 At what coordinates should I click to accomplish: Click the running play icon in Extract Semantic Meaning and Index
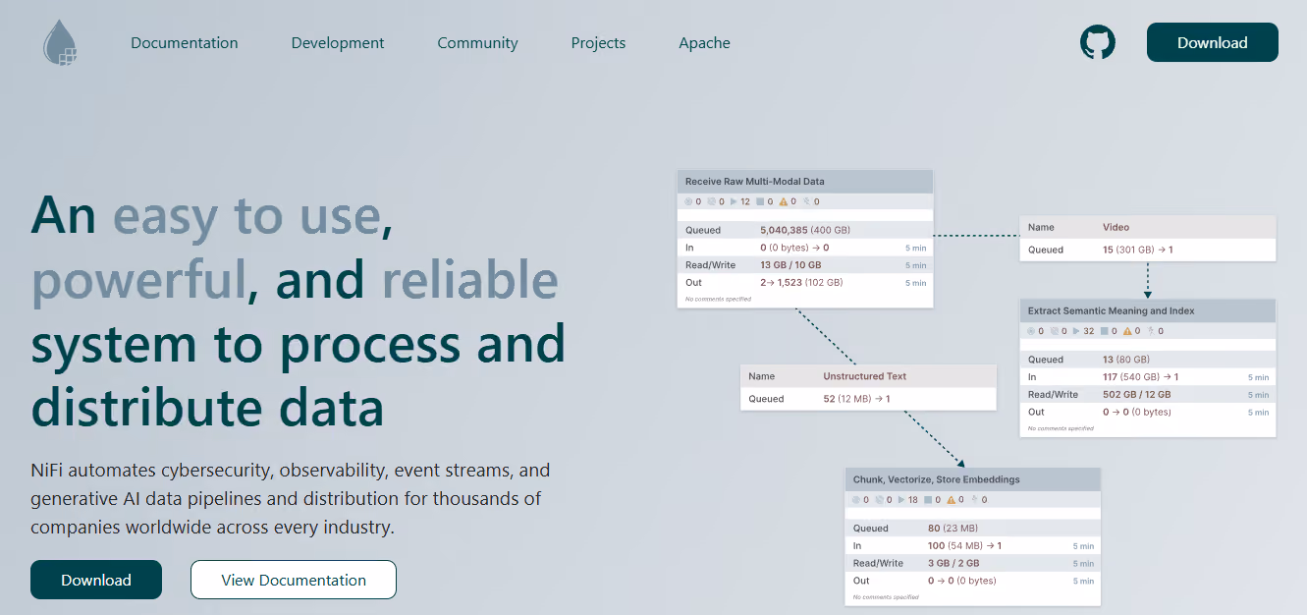pos(1075,331)
